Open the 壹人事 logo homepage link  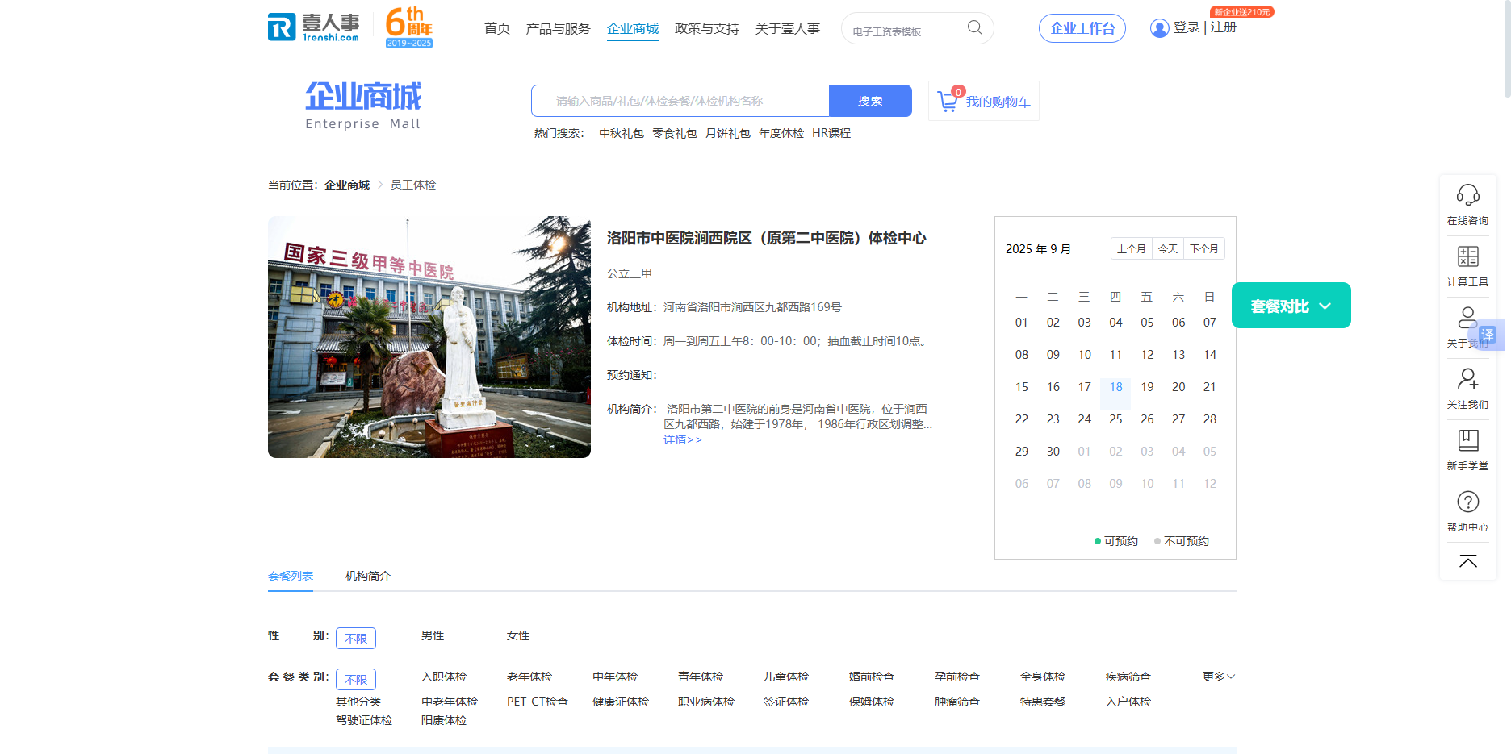click(x=314, y=27)
